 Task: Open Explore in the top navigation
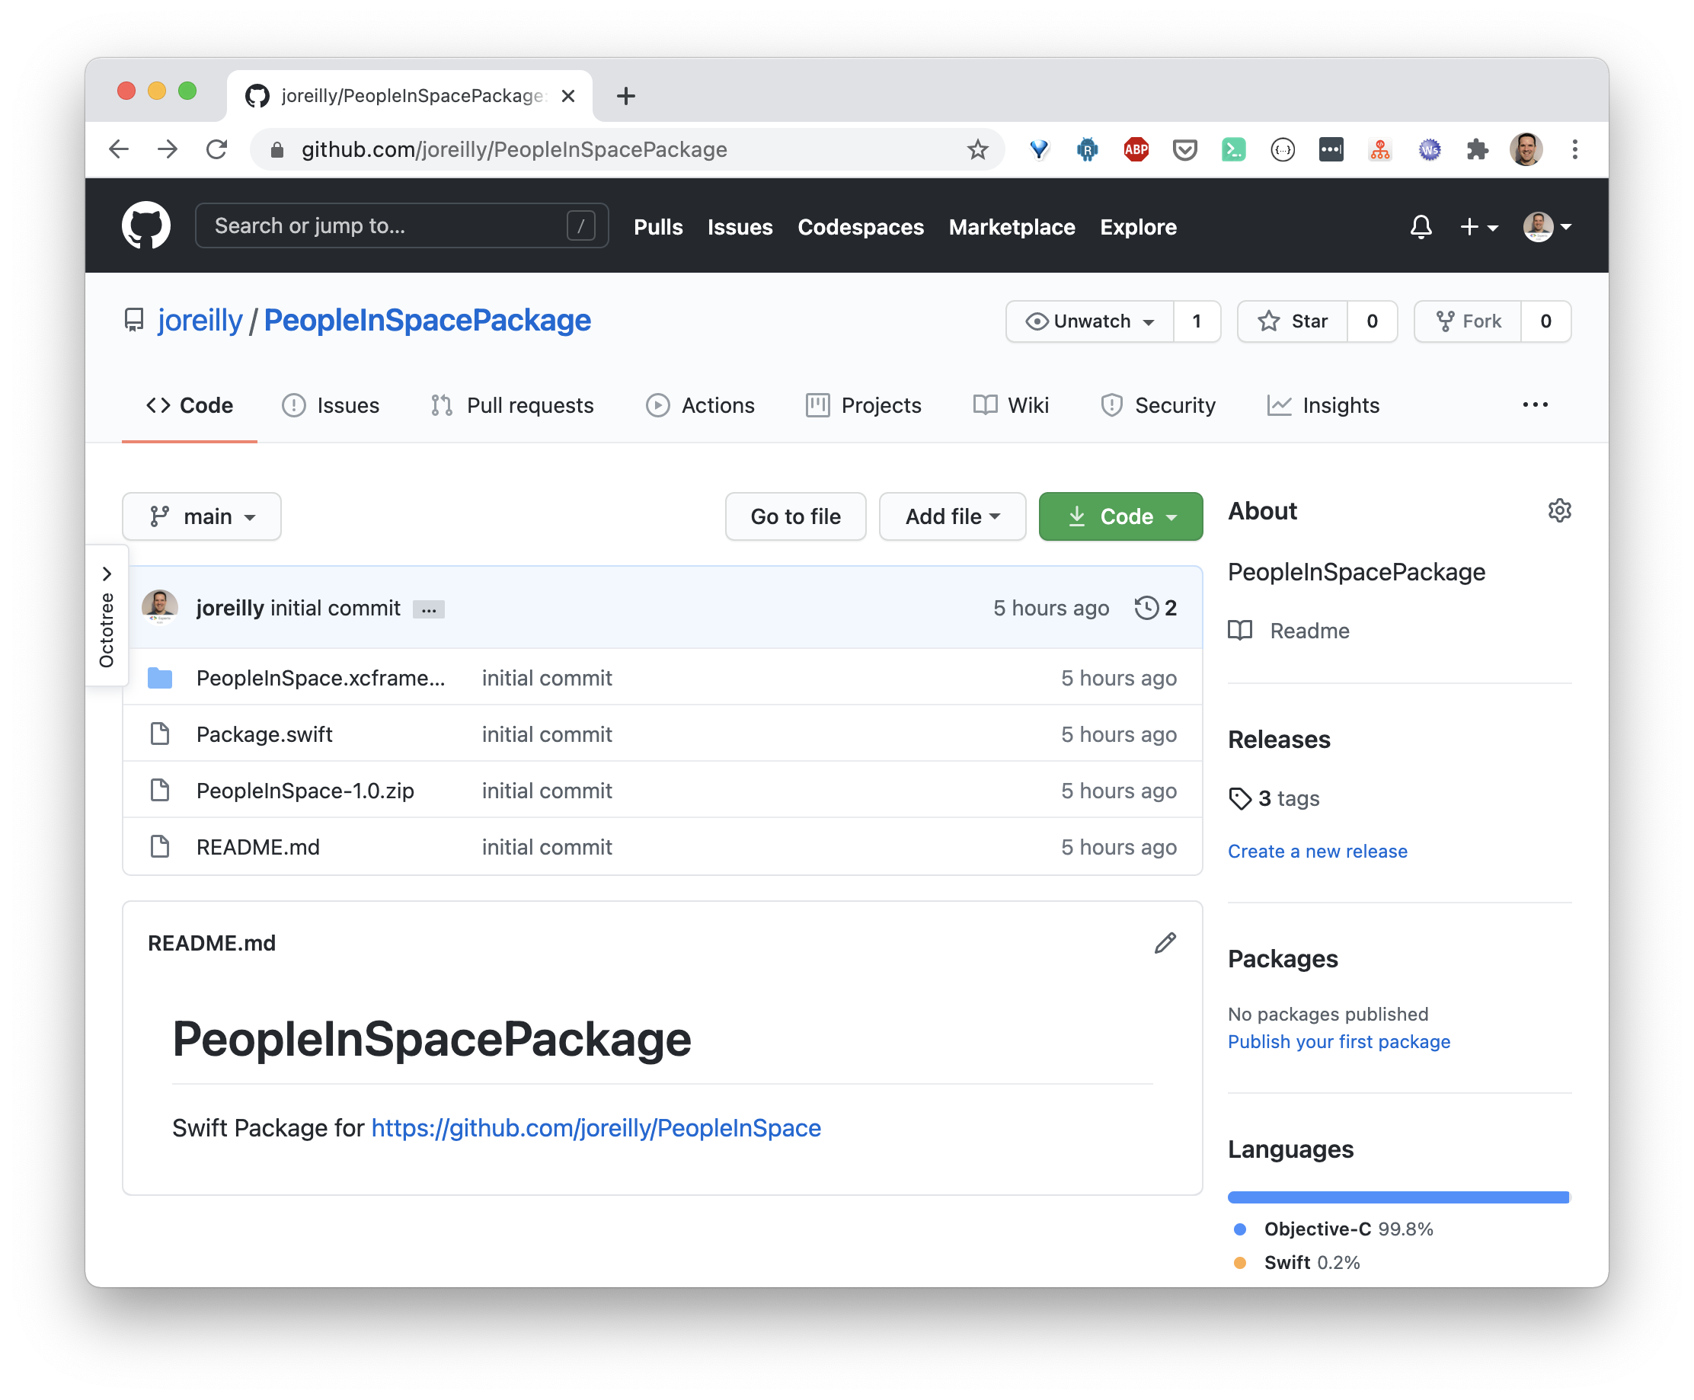(x=1138, y=228)
